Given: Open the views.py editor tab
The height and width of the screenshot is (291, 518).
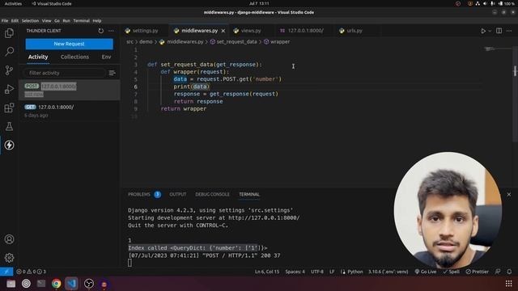Looking at the screenshot, I should pyautogui.click(x=250, y=31).
